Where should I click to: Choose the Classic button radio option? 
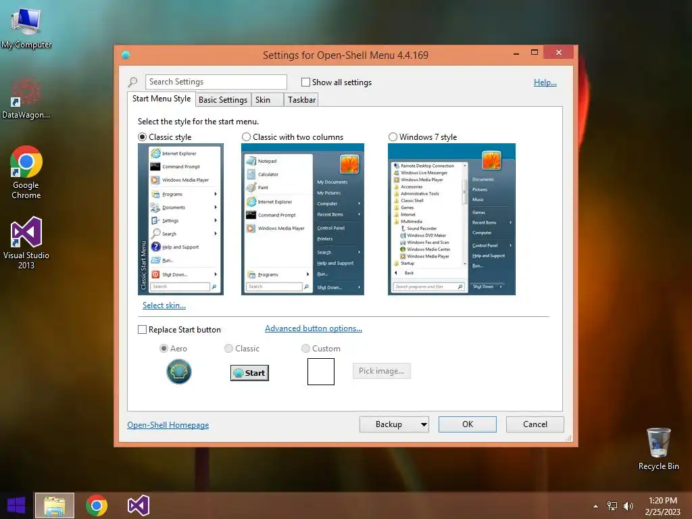click(228, 349)
